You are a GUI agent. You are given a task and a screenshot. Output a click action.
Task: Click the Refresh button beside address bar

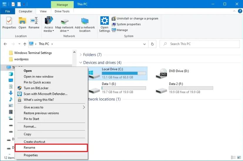tap(152, 44)
